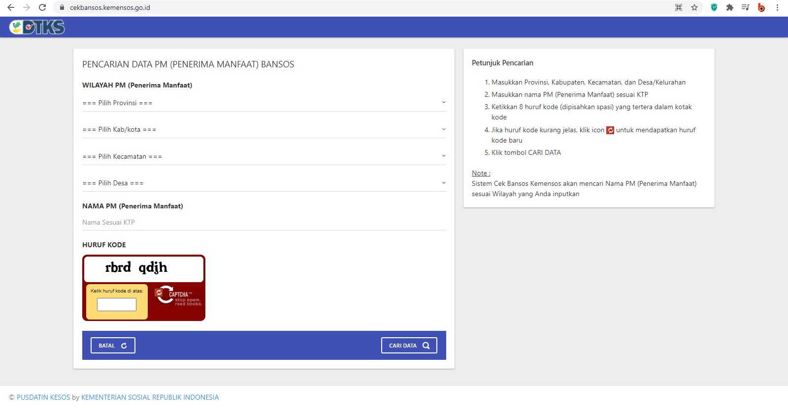Bookmark this page with the star icon

pos(694,7)
